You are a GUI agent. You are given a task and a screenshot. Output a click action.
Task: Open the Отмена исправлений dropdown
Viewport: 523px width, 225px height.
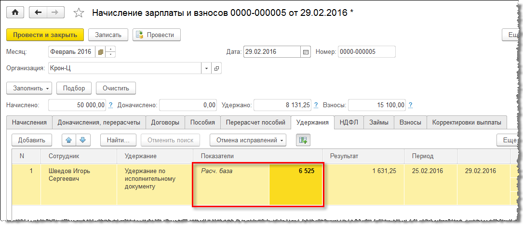click(x=248, y=140)
